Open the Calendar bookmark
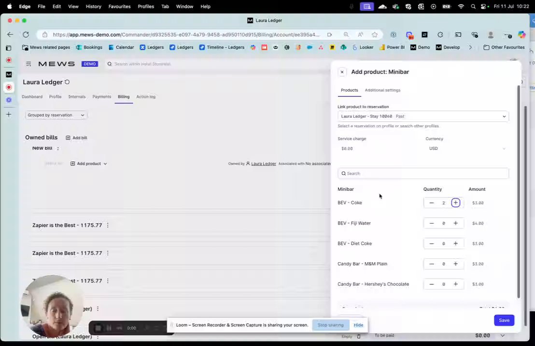The height and width of the screenshot is (346, 535). 121,47
